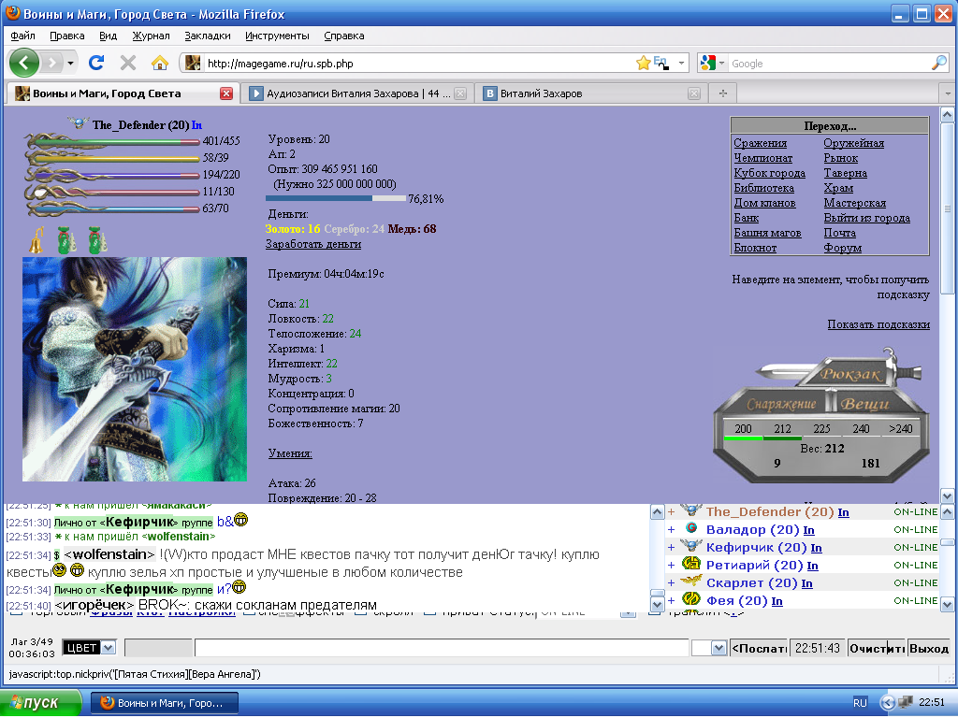Click the chat message input field
The height and width of the screenshot is (718, 958).
click(442, 648)
